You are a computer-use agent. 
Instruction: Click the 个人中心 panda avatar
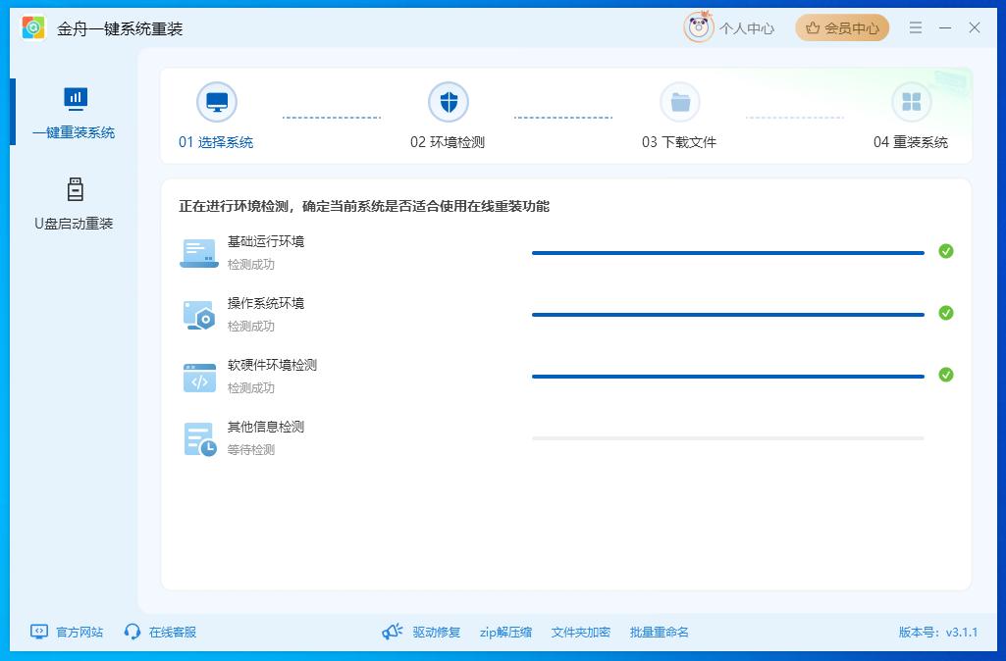(699, 26)
